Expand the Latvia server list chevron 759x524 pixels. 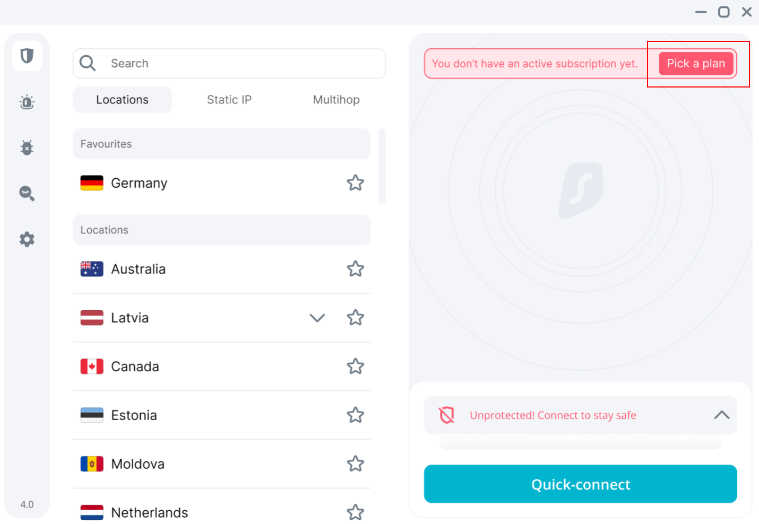point(317,318)
